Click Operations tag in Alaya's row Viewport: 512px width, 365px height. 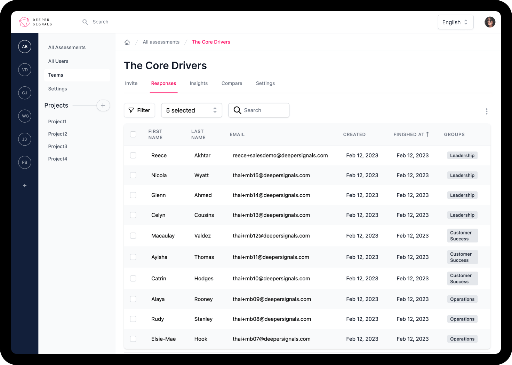tap(462, 299)
